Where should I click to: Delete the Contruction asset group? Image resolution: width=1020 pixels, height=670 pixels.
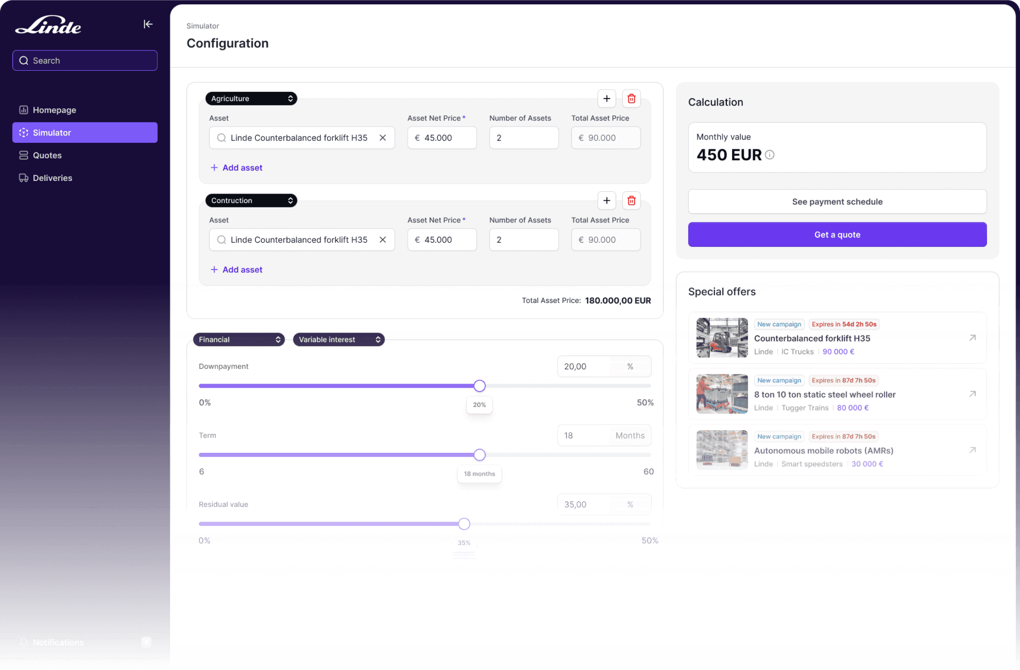click(631, 201)
